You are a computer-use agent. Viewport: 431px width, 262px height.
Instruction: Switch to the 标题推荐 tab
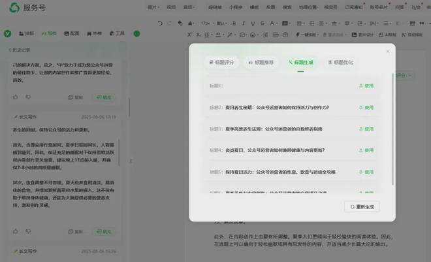coord(261,63)
